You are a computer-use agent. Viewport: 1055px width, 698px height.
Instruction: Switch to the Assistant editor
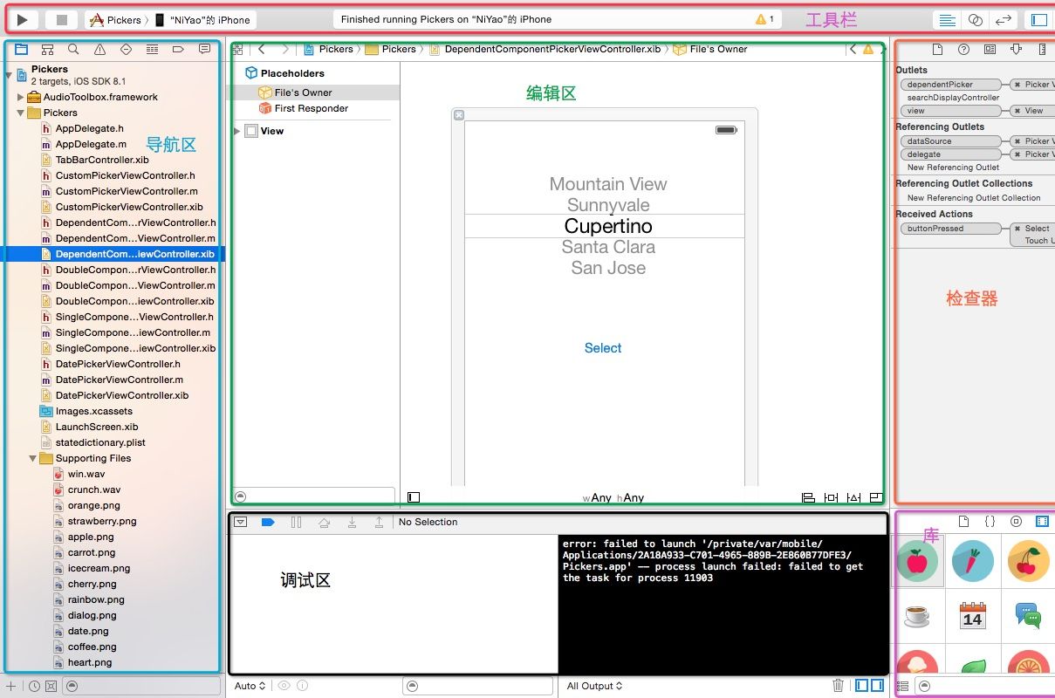tap(976, 19)
